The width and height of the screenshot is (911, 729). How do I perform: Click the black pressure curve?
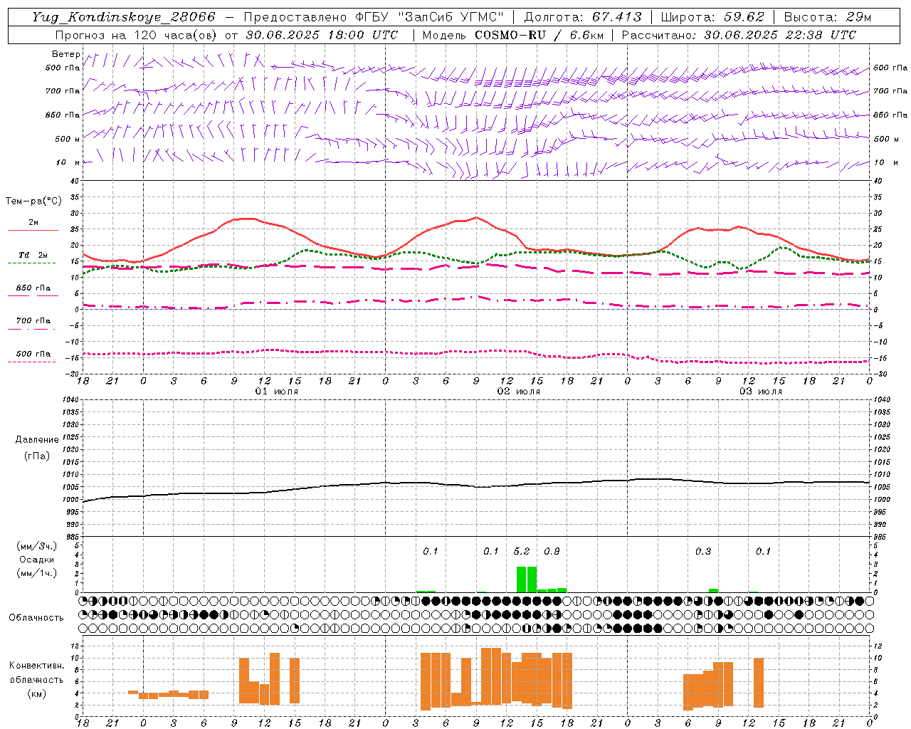click(x=475, y=486)
